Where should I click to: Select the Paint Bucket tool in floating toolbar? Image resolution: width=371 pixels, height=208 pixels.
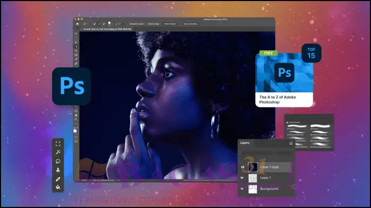tap(58, 187)
